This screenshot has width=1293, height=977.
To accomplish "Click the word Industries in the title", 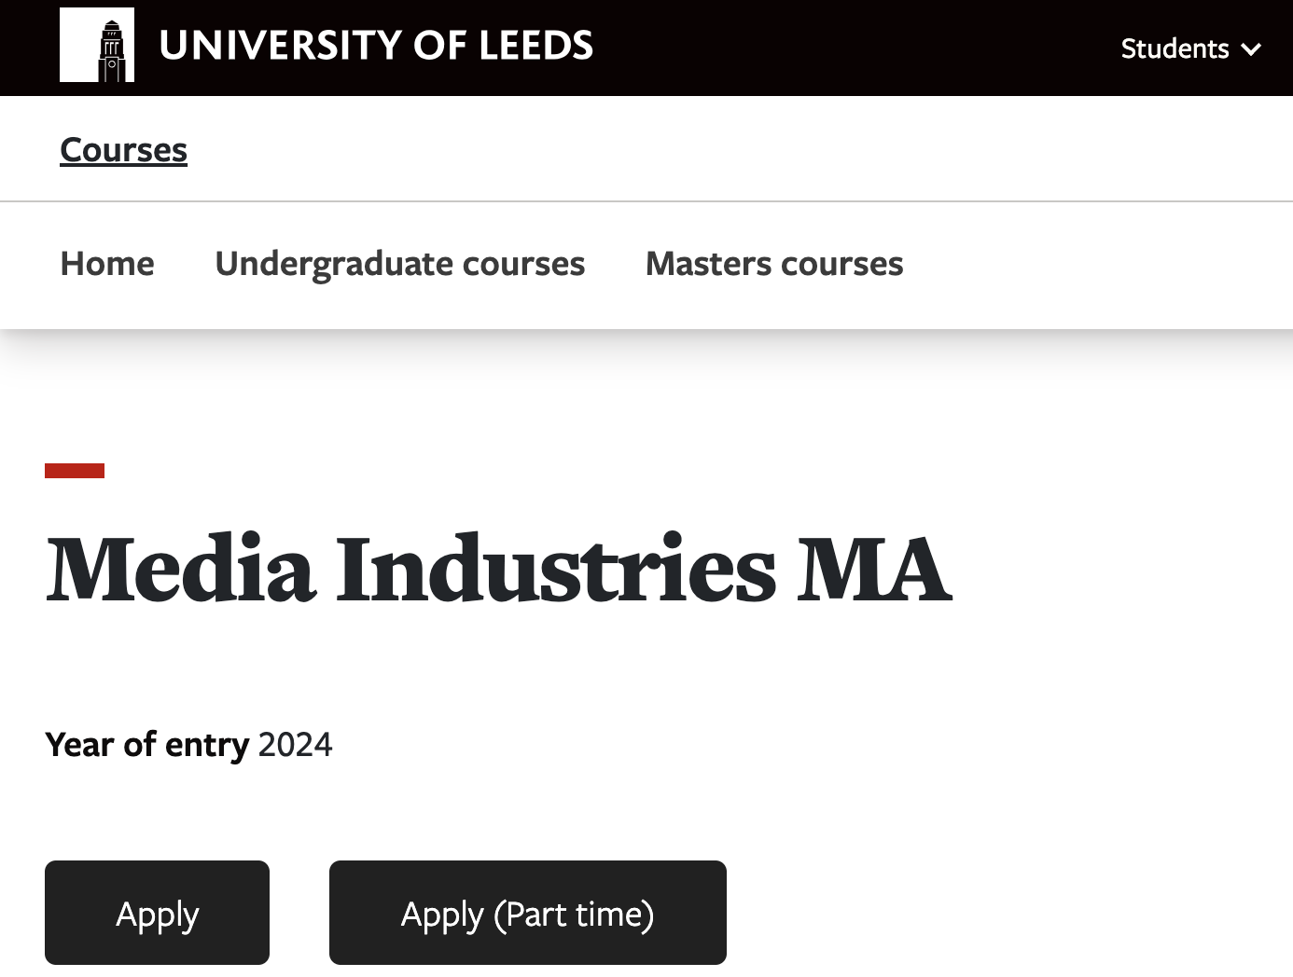I will point(556,569).
